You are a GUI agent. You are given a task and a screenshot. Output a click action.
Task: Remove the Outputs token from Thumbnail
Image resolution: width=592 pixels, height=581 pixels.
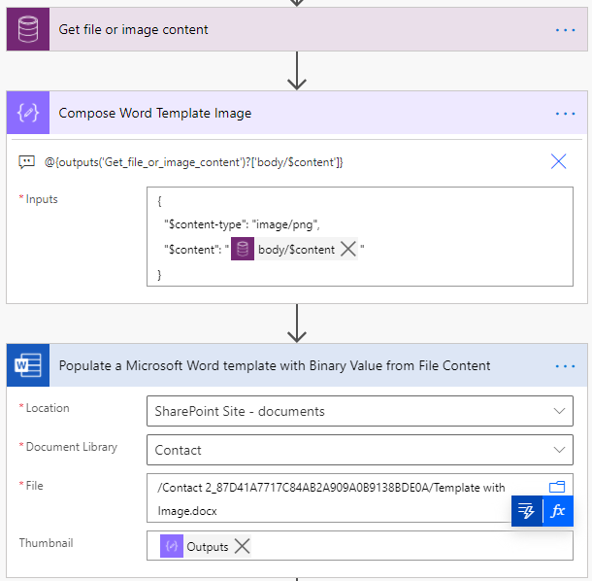pyautogui.click(x=243, y=547)
